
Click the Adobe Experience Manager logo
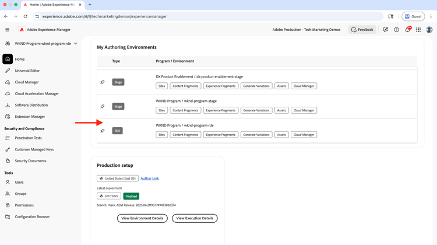pos(22,30)
